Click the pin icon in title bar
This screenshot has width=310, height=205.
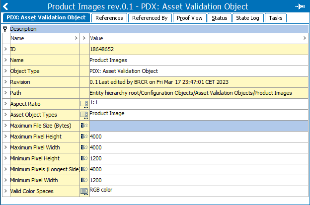click(300, 6)
